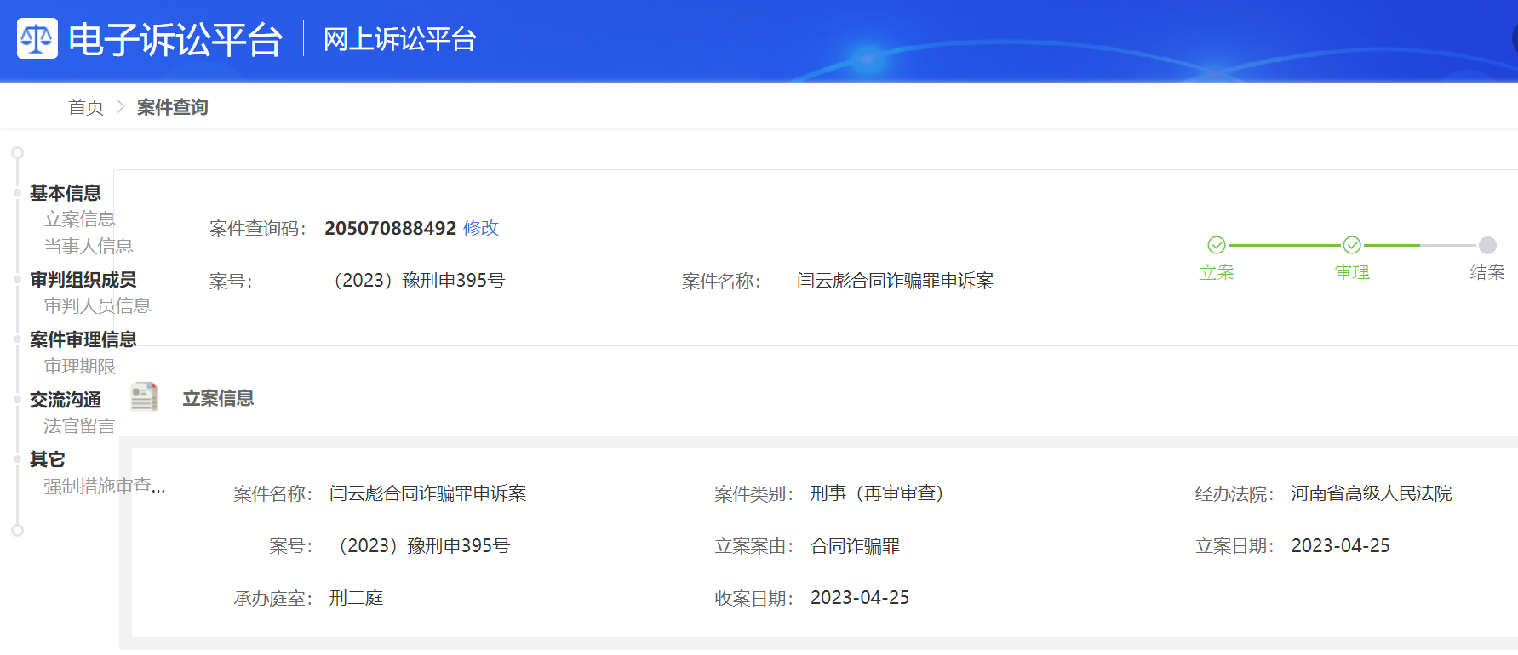This screenshot has width=1518, height=655.
Task: Select 法官留言 under 交流沟通
Action: (79, 426)
